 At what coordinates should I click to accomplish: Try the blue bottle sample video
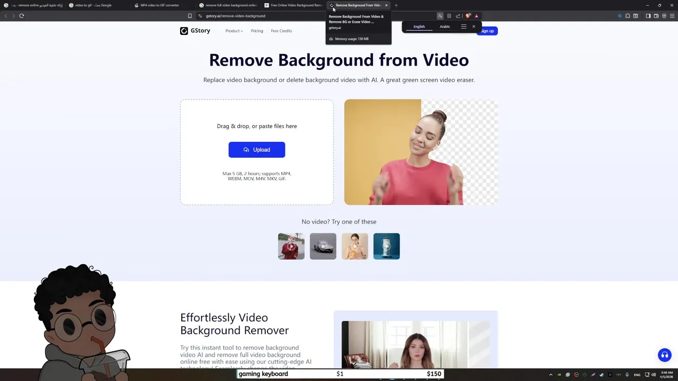(x=387, y=246)
